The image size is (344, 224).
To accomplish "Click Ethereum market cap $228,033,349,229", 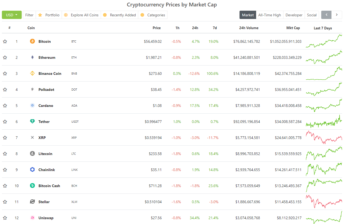I will tap(287, 57).
